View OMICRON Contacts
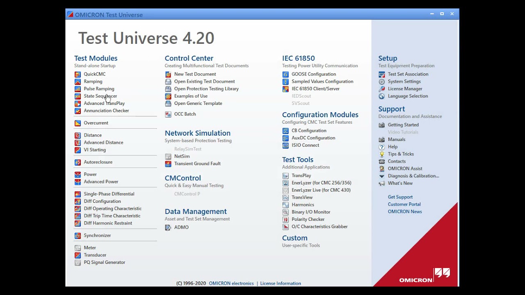The image size is (525, 295). [397, 161]
